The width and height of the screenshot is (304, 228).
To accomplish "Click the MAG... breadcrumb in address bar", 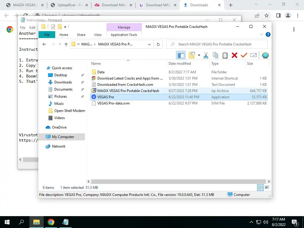I will 86,44.
